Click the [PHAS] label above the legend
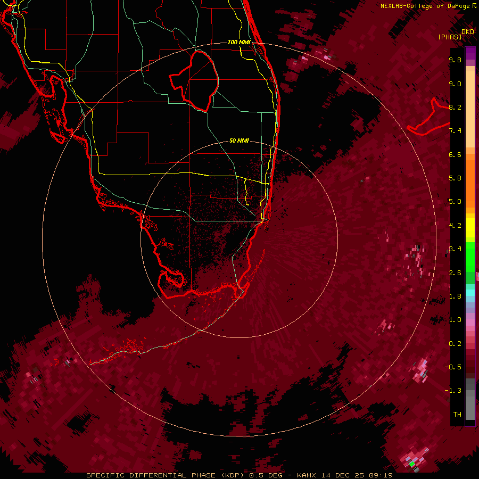479x479 pixels. tap(450, 37)
